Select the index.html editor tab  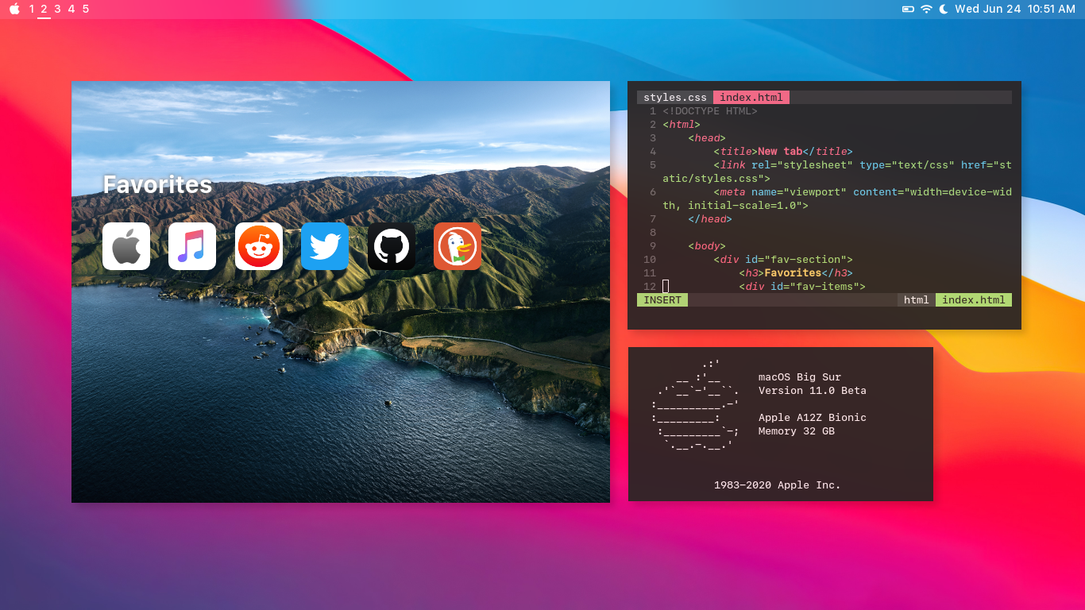pyautogui.click(x=751, y=98)
